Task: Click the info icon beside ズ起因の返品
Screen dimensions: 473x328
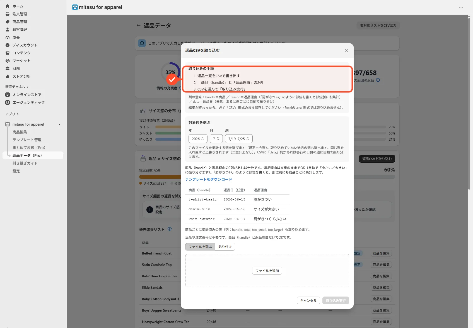Action: (378, 80)
